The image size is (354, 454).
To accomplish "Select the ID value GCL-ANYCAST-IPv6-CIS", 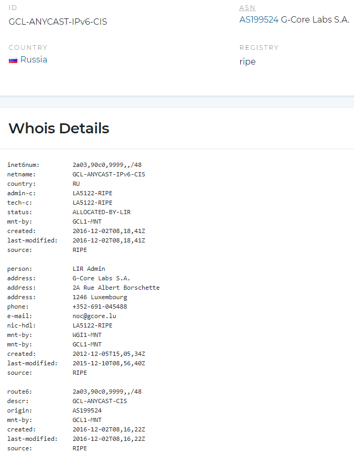I will (58, 22).
